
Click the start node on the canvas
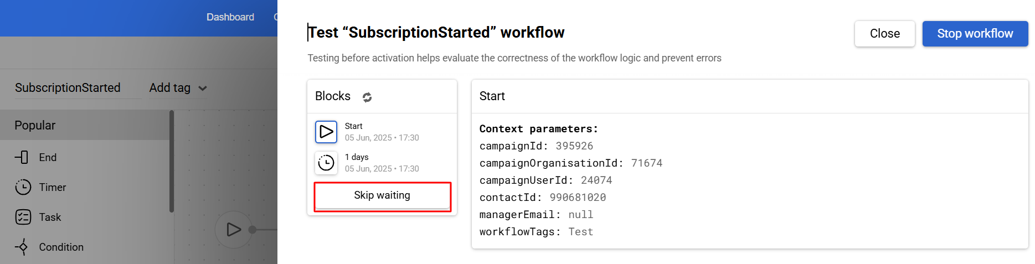pyautogui.click(x=233, y=229)
